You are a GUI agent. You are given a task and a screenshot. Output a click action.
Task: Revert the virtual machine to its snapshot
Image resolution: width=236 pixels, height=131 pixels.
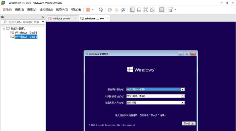coord(116,10)
